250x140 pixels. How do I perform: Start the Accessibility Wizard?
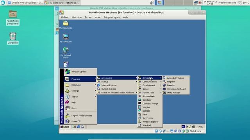point(176,78)
